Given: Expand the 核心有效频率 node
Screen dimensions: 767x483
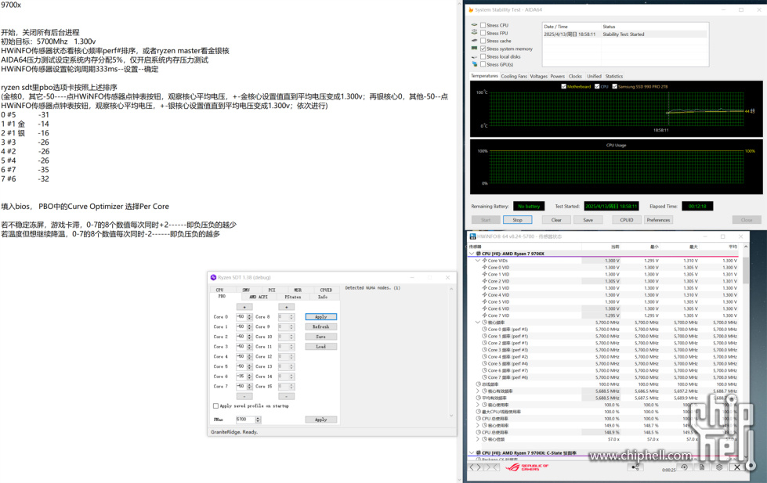Looking at the screenshot, I should point(478,391).
